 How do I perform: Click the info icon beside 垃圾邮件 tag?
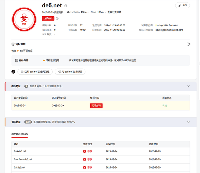57,18
